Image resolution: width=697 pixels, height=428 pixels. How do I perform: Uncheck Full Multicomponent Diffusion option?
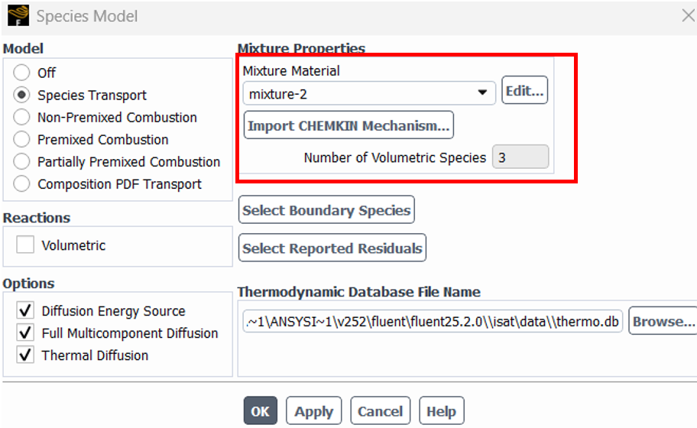(x=25, y=332)
